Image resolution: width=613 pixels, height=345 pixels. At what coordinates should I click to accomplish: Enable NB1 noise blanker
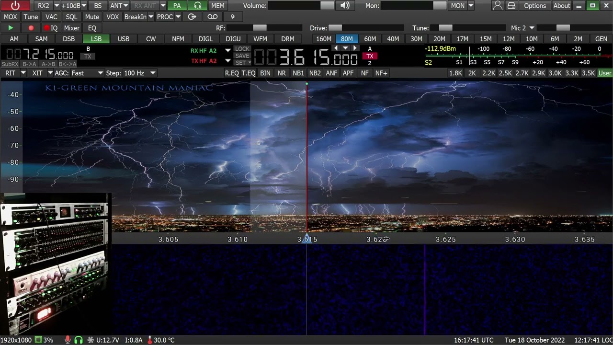click(x=298, y=73)
